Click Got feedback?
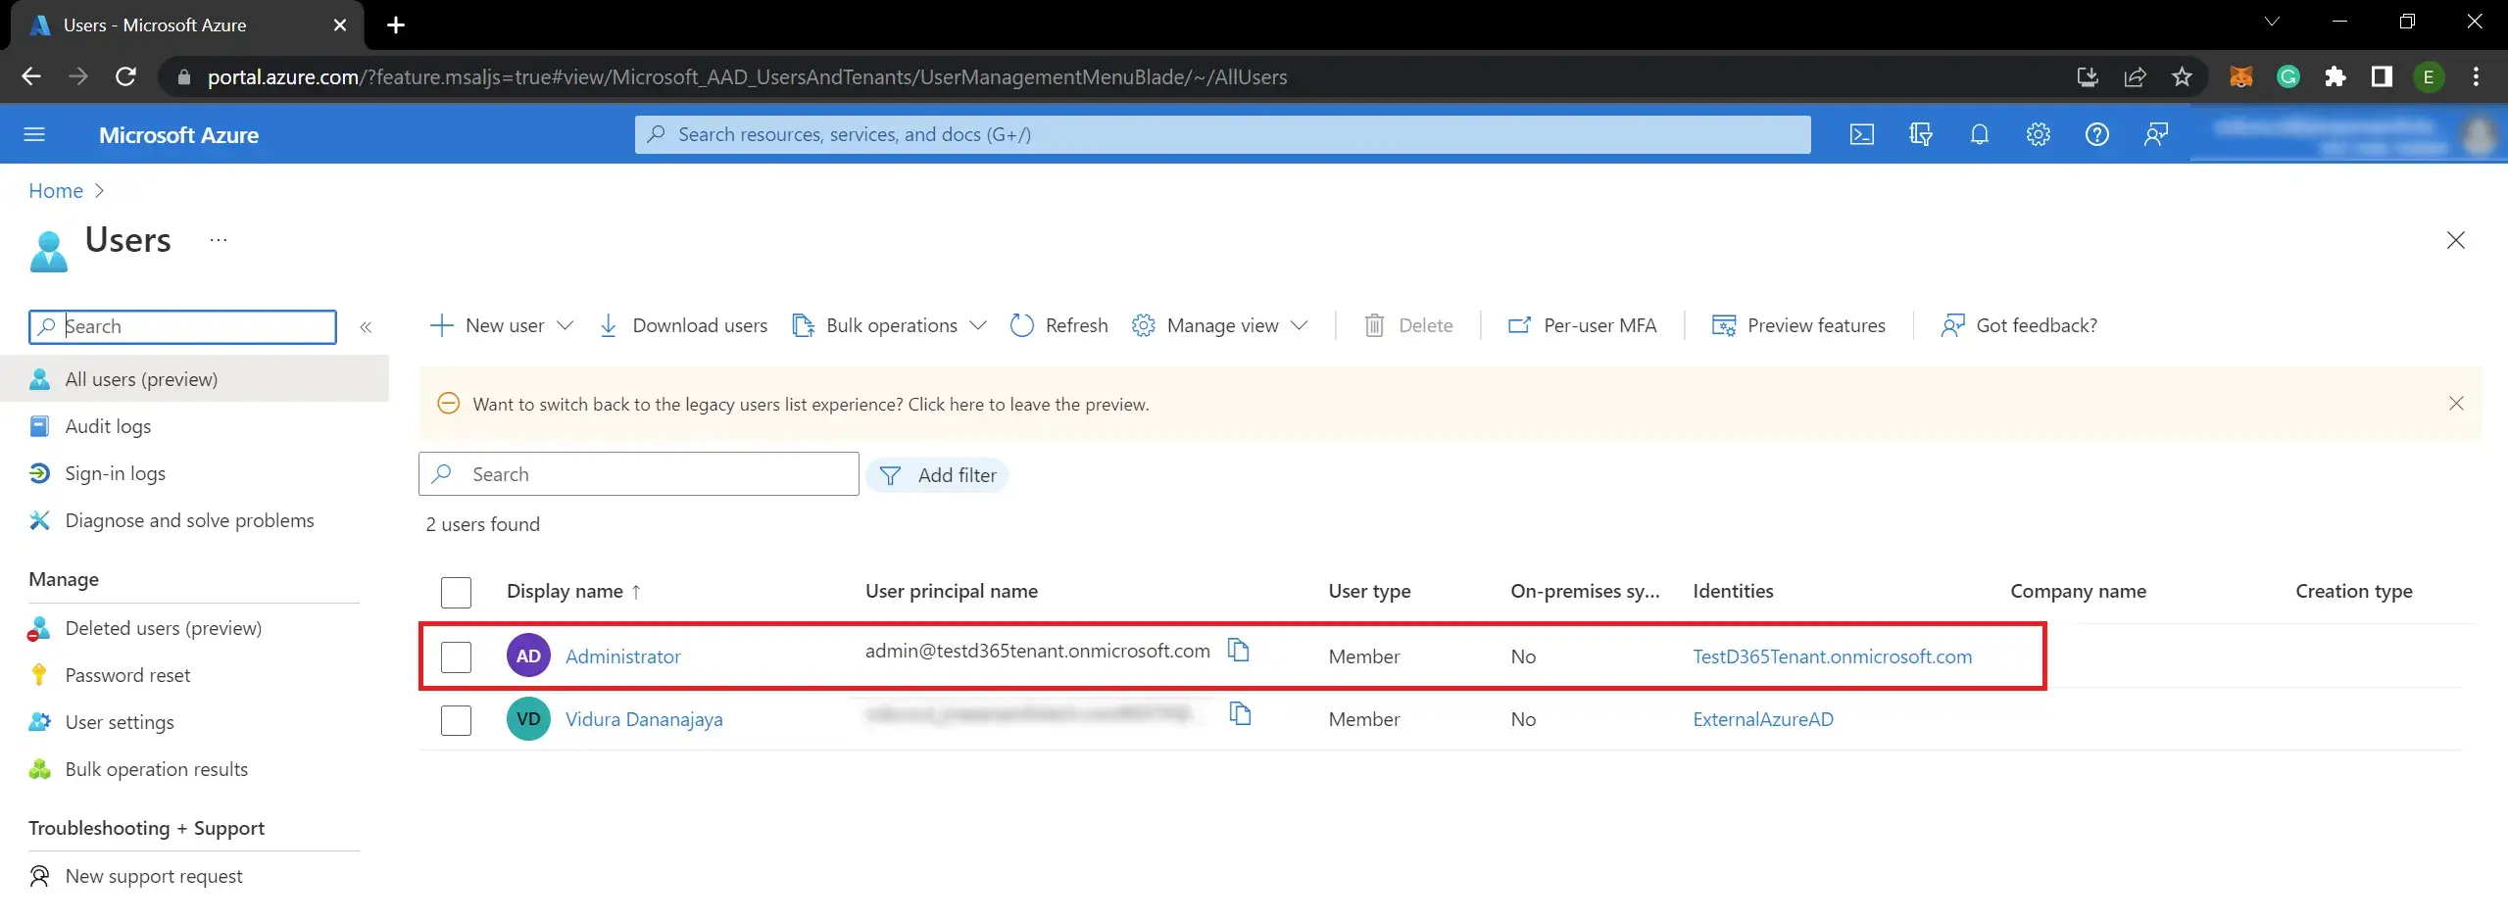This screenshot has width=2508, height=923. 2019,325
